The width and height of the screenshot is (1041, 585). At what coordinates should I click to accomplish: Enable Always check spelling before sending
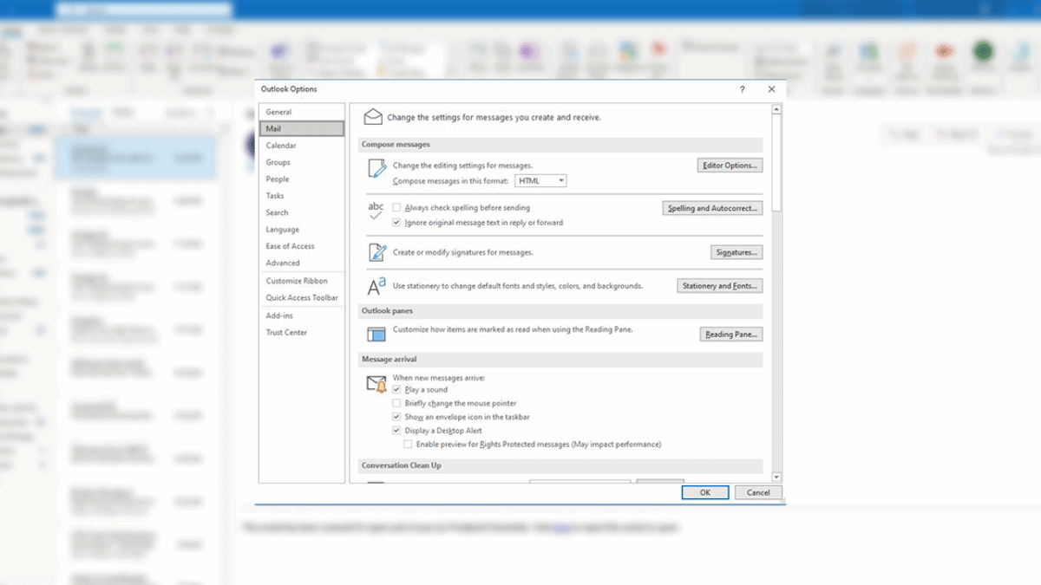point(396,208)
